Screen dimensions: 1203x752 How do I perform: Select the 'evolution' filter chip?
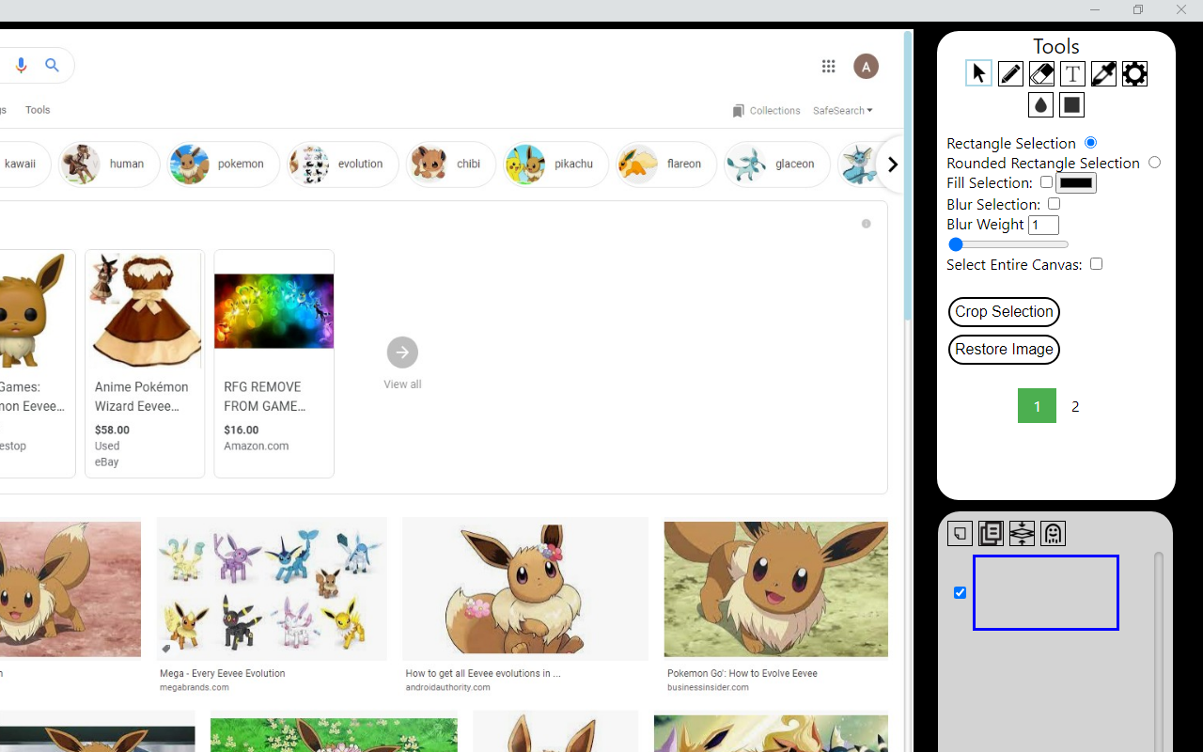pyautogui.click(x=343, y=164)
